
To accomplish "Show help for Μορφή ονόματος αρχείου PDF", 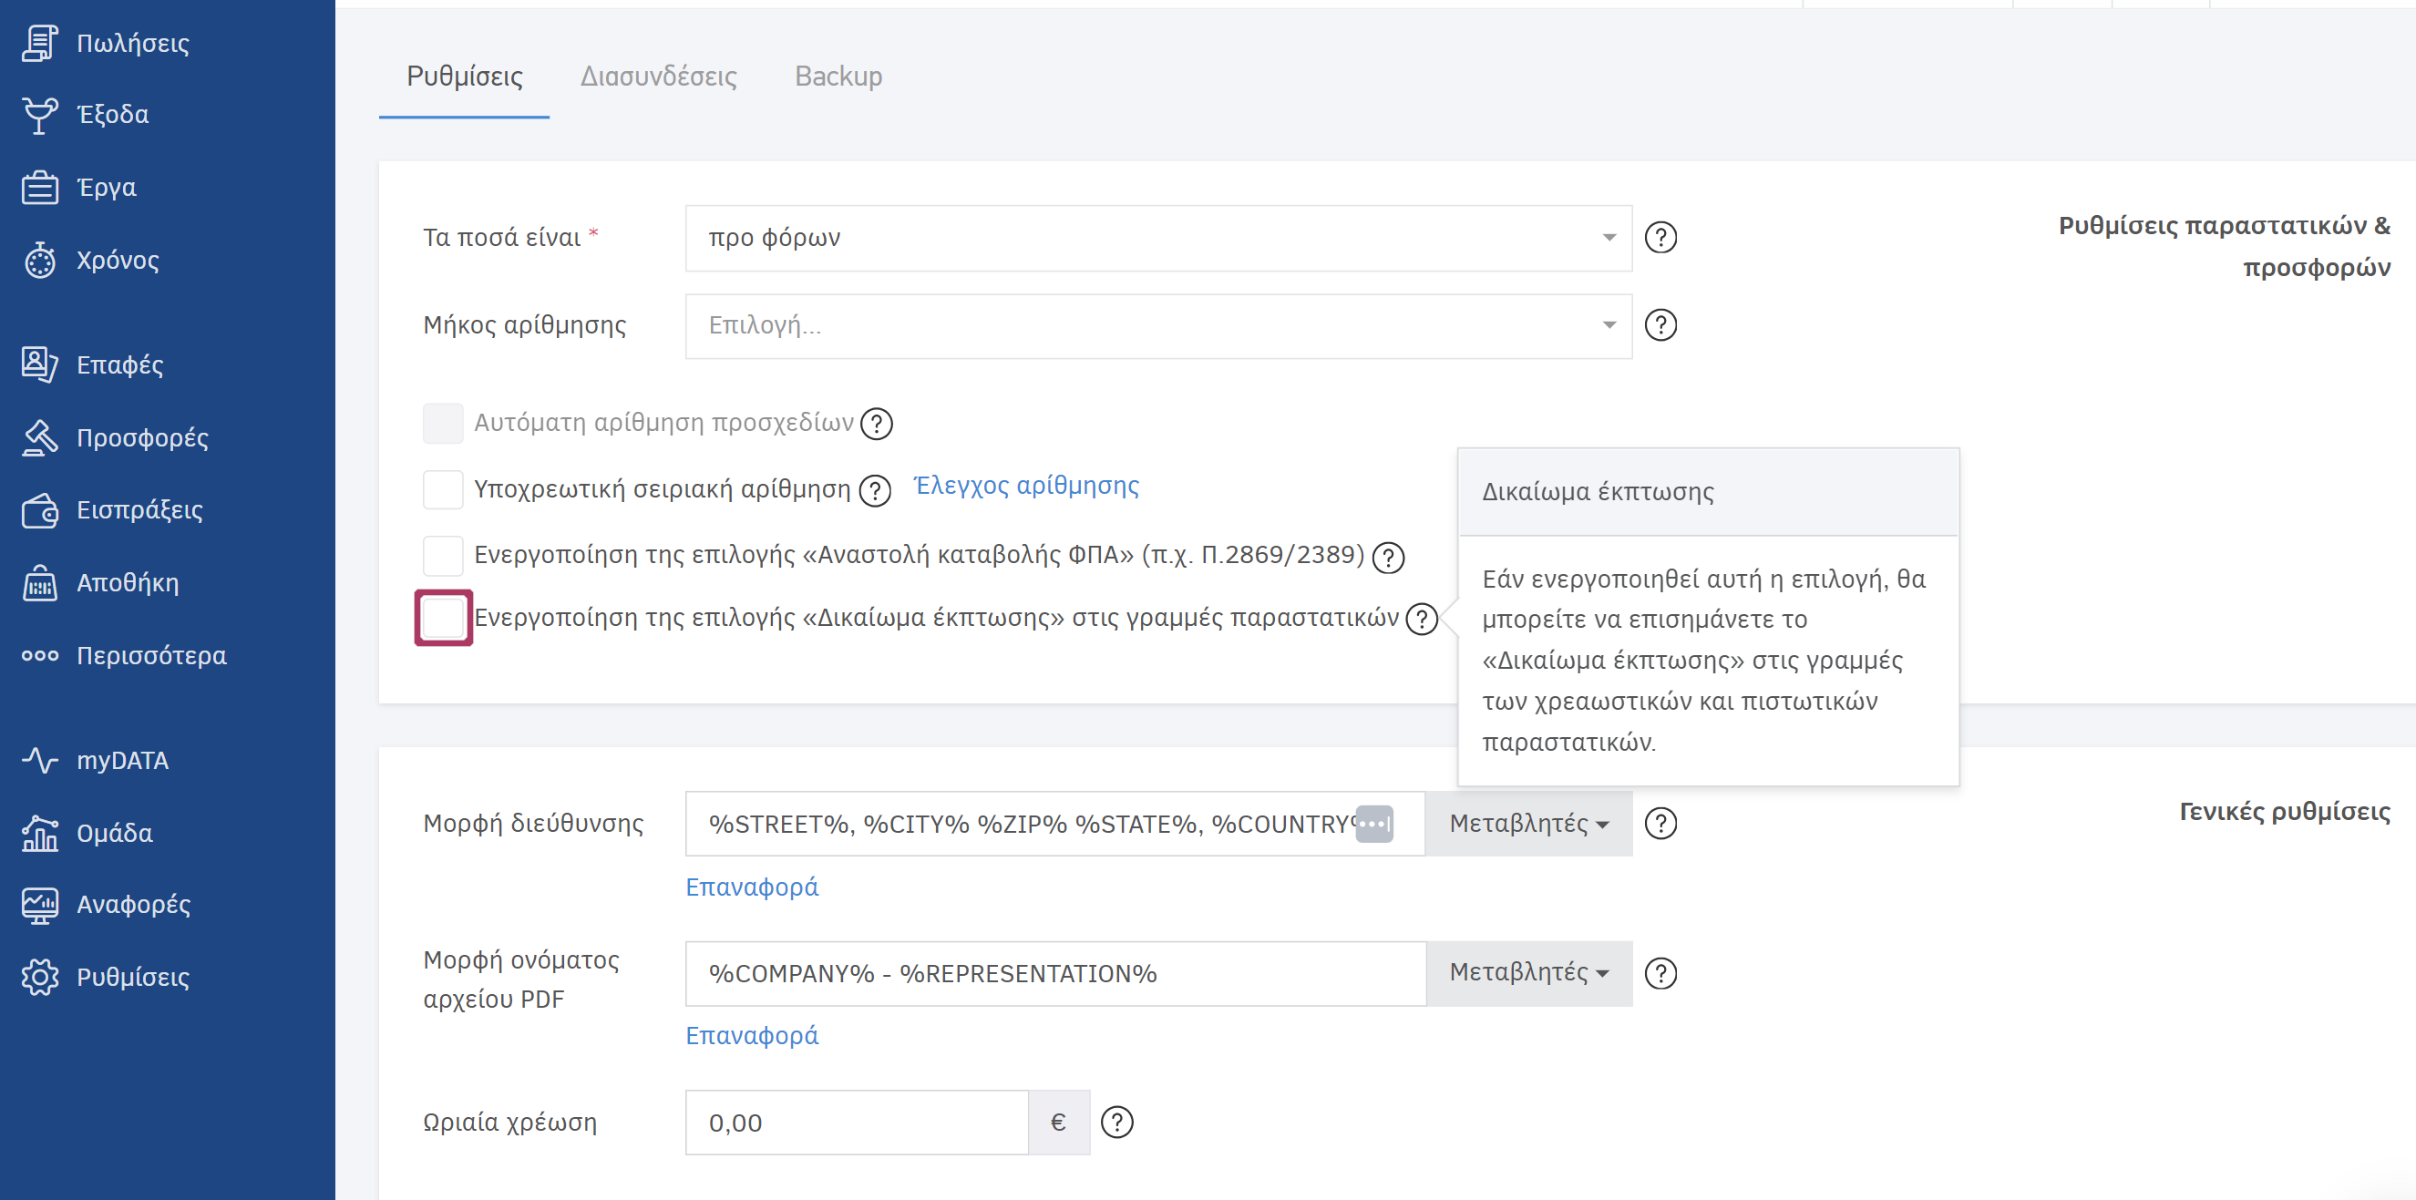I will pyautogui.click(x=1661, y=974).
